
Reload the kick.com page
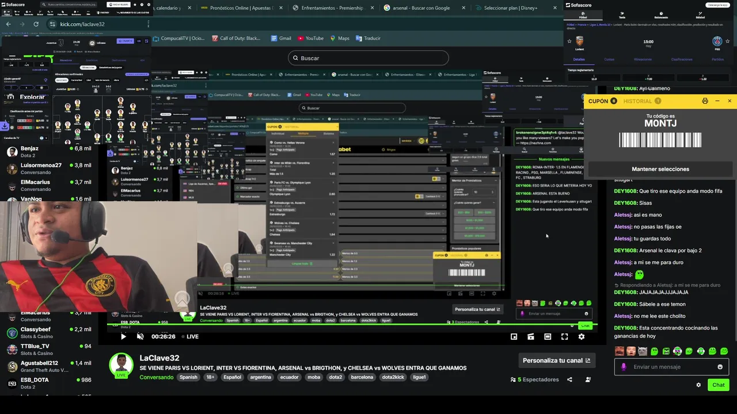tap(36, 24)
